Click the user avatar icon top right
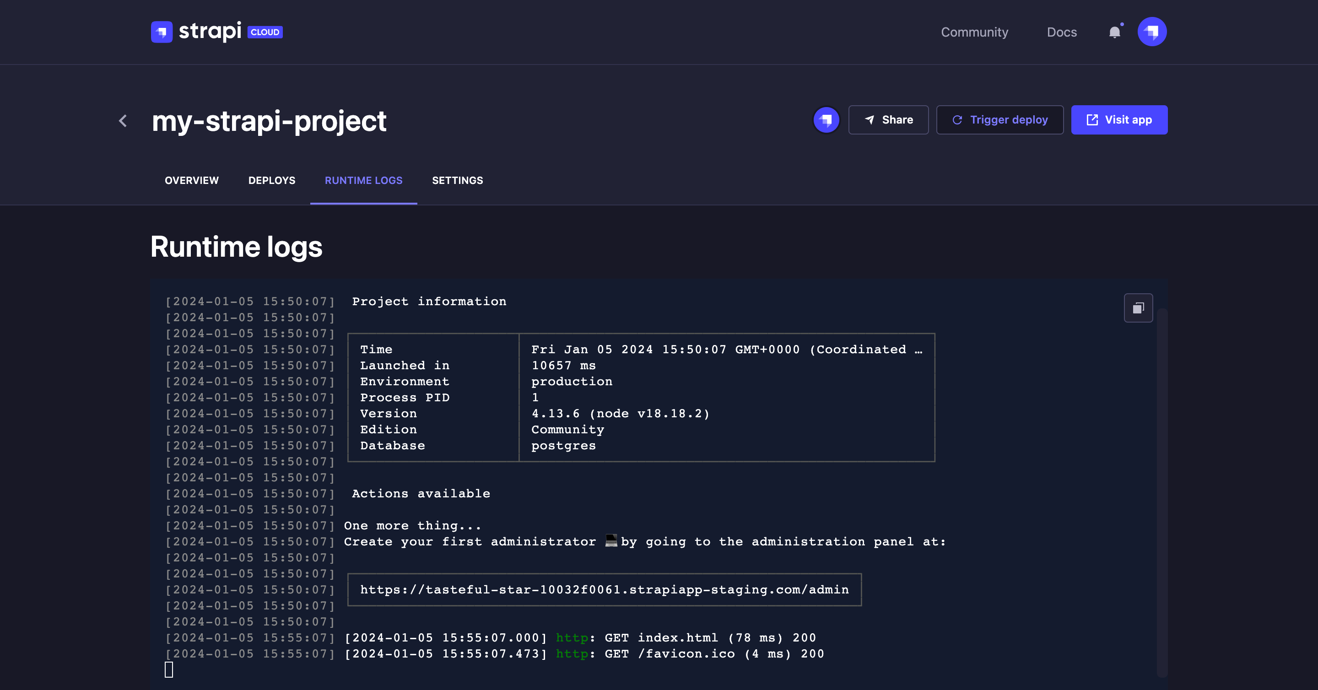Screen dimensions: 1318x690 [1152, 32]
